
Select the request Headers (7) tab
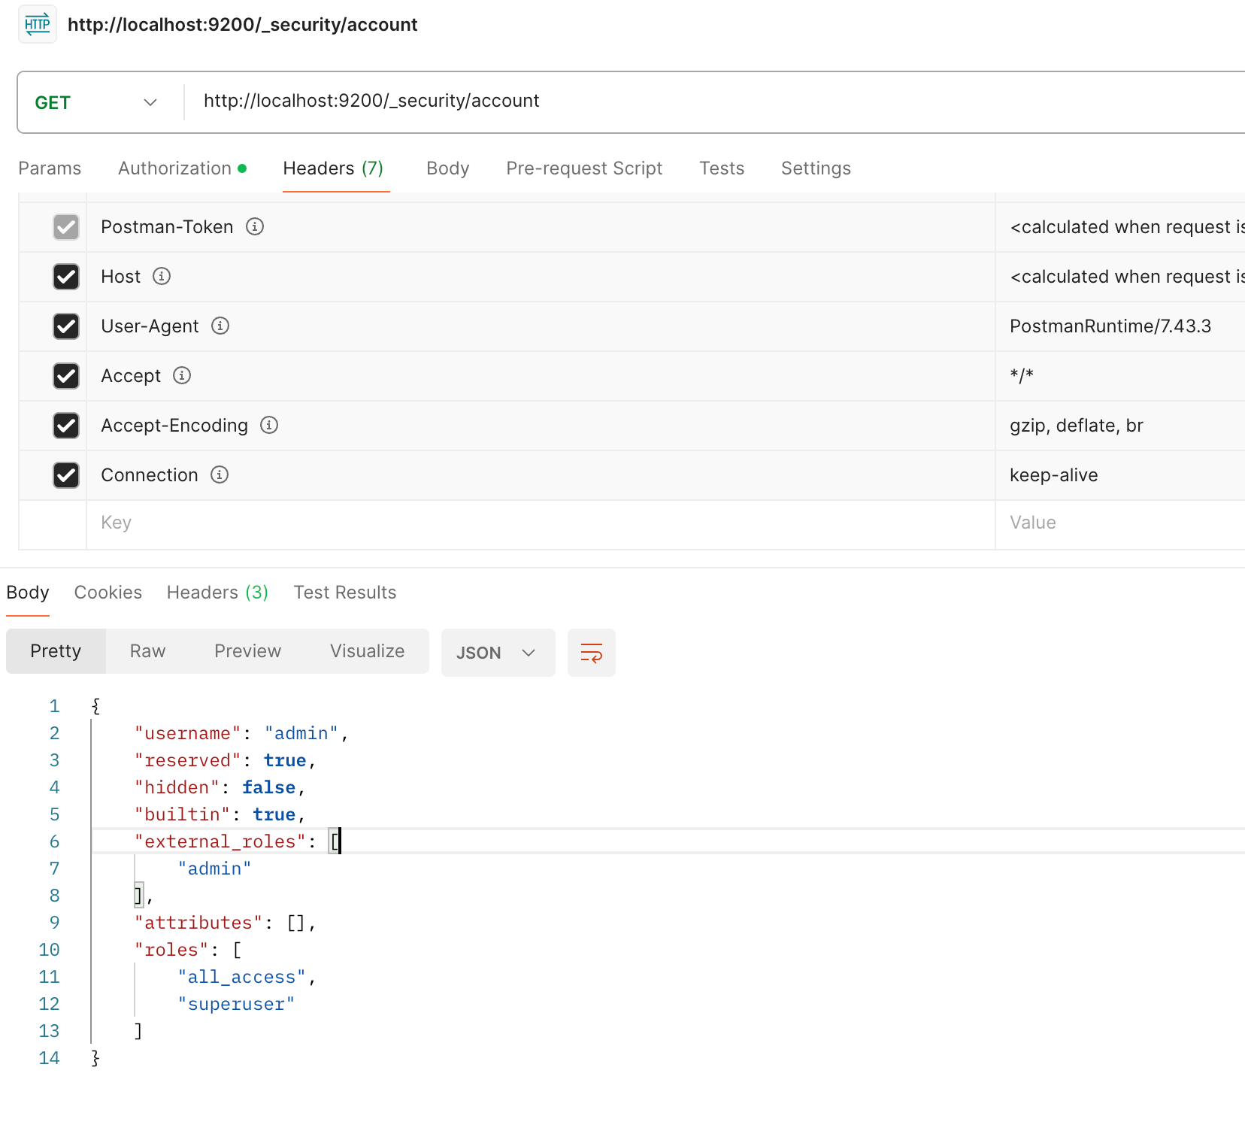click(333, 168)
